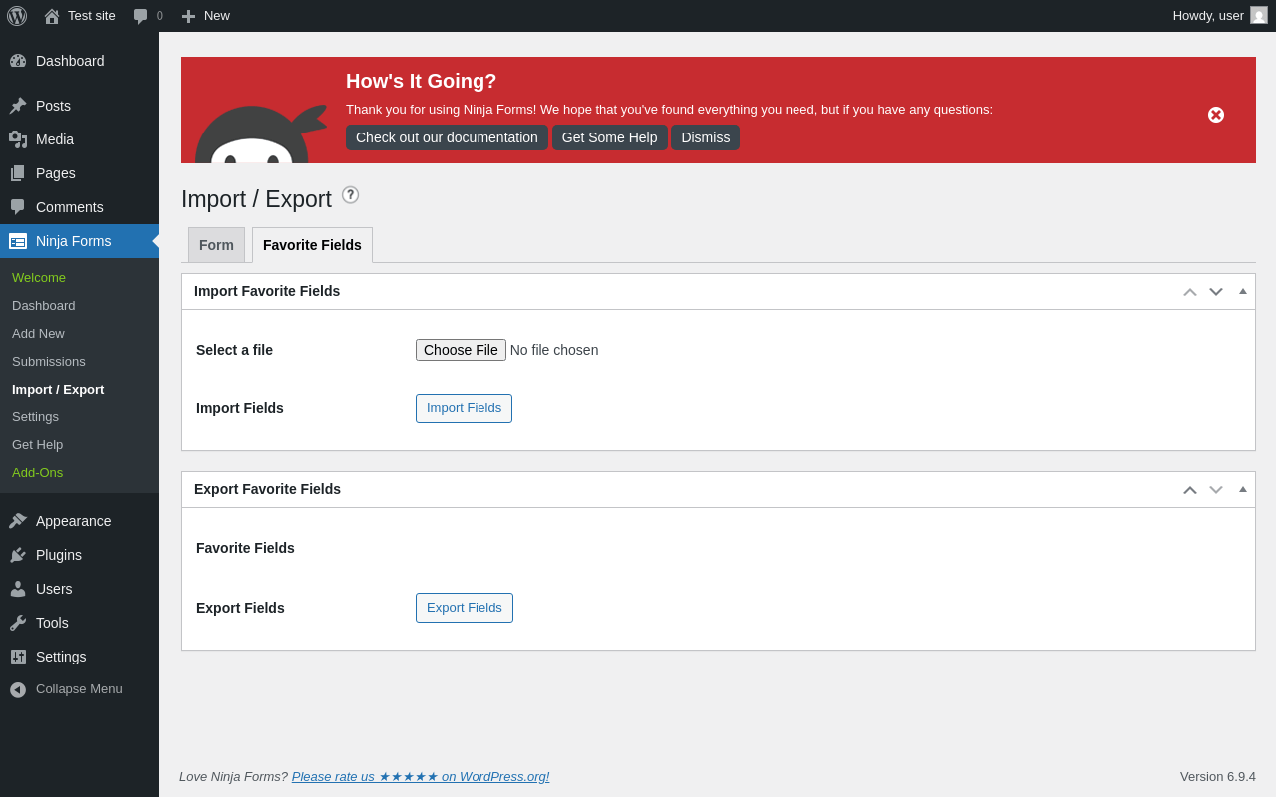
Task: Open Get Help in Ninja Forms submenu
Action: pos(37,444)
